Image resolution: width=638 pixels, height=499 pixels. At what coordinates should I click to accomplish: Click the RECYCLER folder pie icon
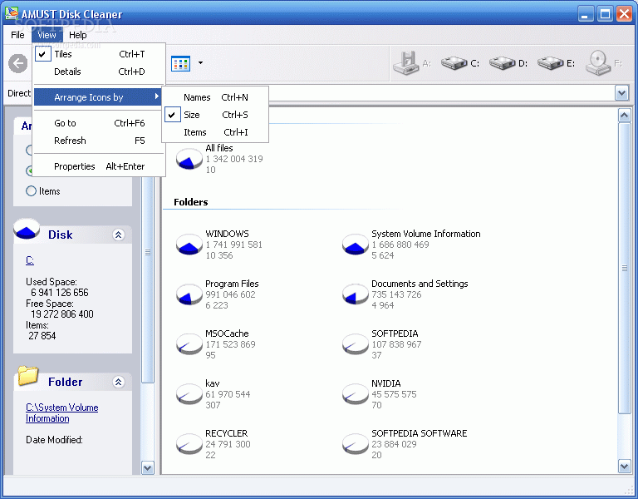pos(189,444)
